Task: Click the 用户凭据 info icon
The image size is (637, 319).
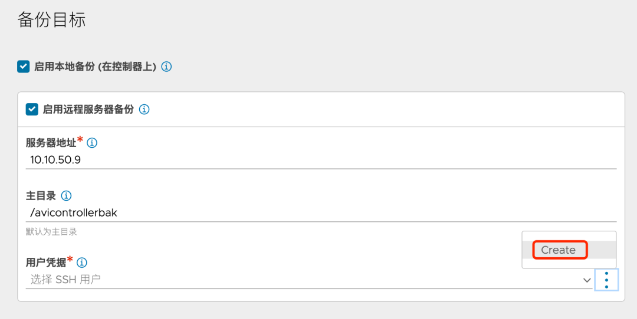Action: tap(82, 262)
